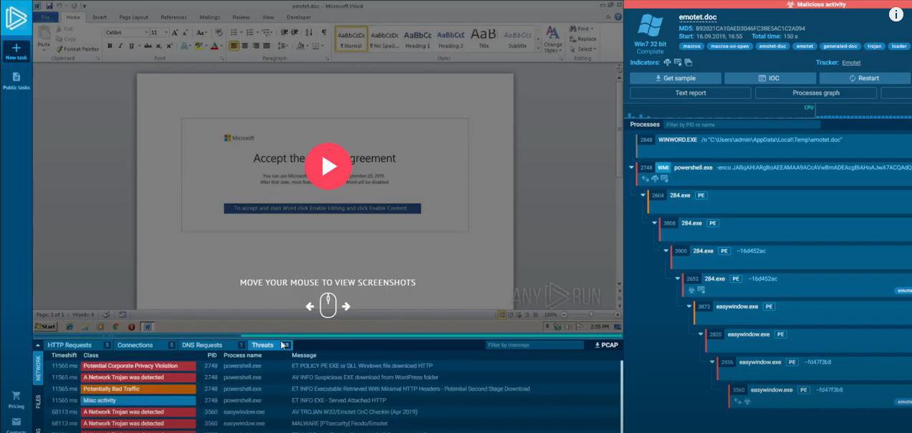Click Internet Explorer in the Win7 taskbar

[71, 326]
